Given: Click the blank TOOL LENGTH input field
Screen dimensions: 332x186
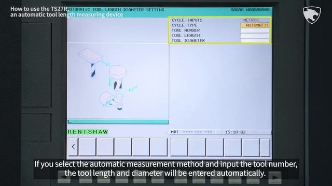Looking at the screenshot, I should (255, 36).
